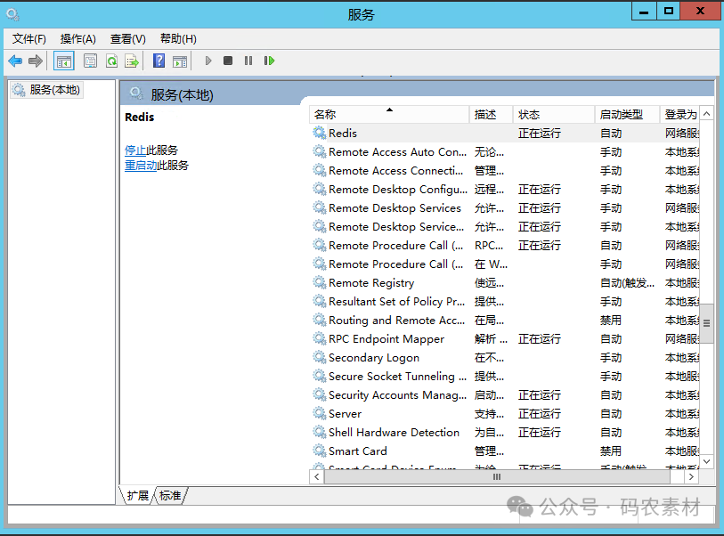Sort by the 名称 column header
The image size is (724, 536).
(389, 115)
